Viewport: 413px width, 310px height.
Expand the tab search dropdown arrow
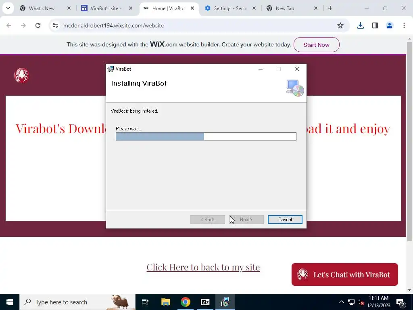8,8
